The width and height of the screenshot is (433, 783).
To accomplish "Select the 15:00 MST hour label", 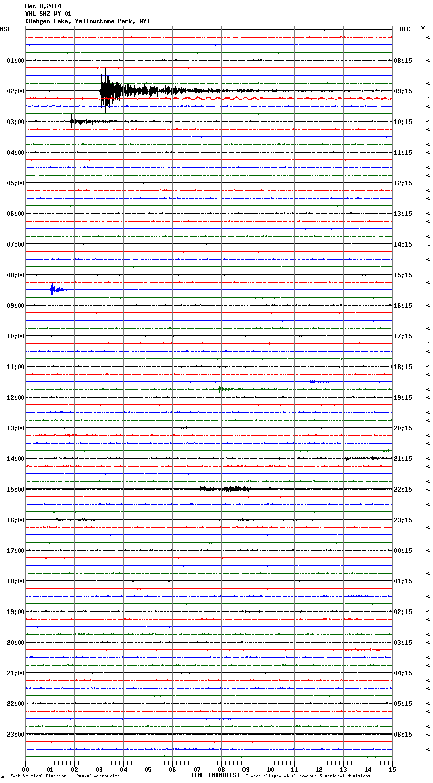I will pos(15,490).
